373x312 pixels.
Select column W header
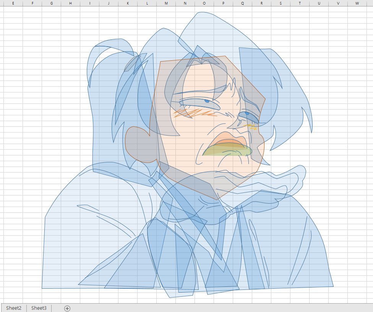(357, 3)
